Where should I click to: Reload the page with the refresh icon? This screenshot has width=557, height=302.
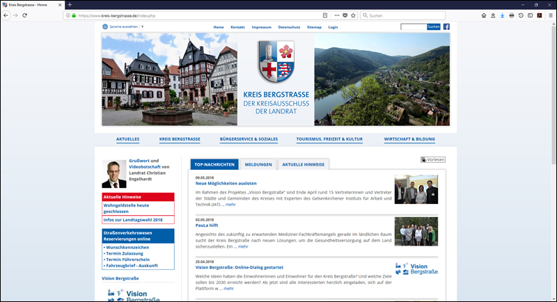tap(24, 15)
